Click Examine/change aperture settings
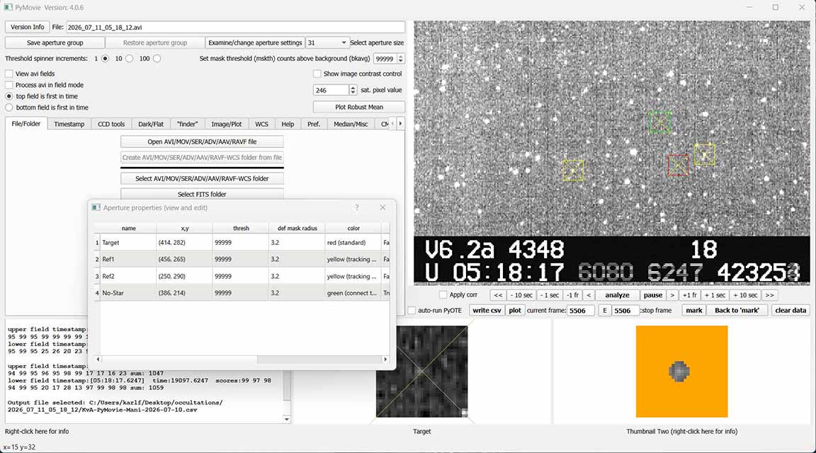 [x=255, y=42]
